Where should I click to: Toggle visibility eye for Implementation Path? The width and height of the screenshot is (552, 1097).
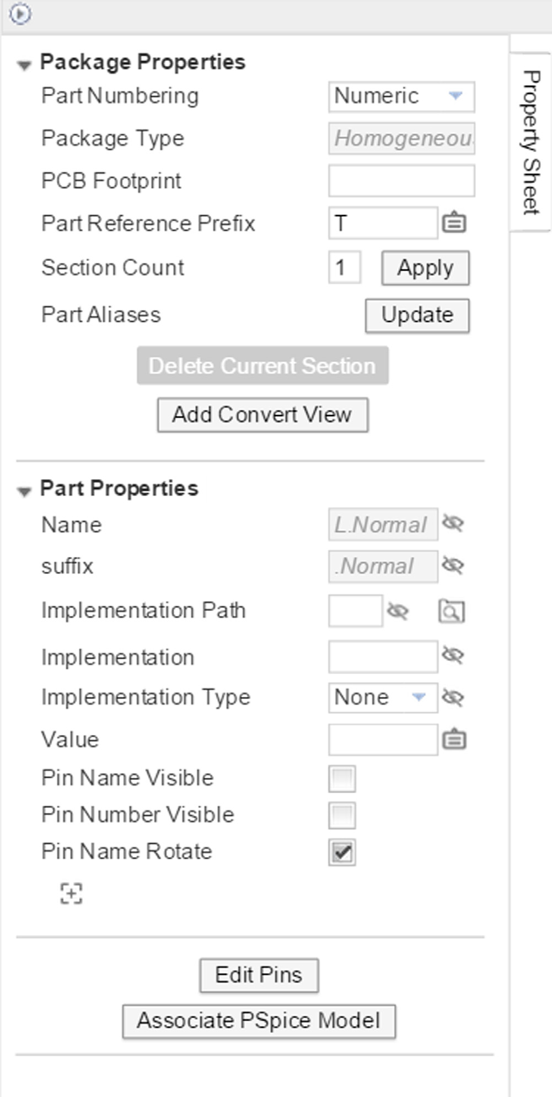tap(398, 611)
